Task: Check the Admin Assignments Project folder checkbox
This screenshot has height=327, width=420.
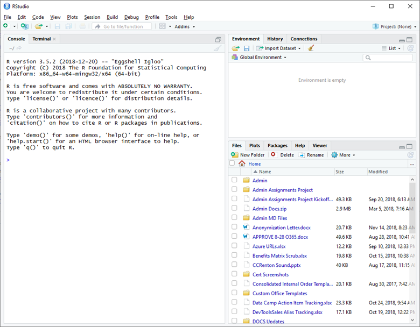Action: (234, 189)
